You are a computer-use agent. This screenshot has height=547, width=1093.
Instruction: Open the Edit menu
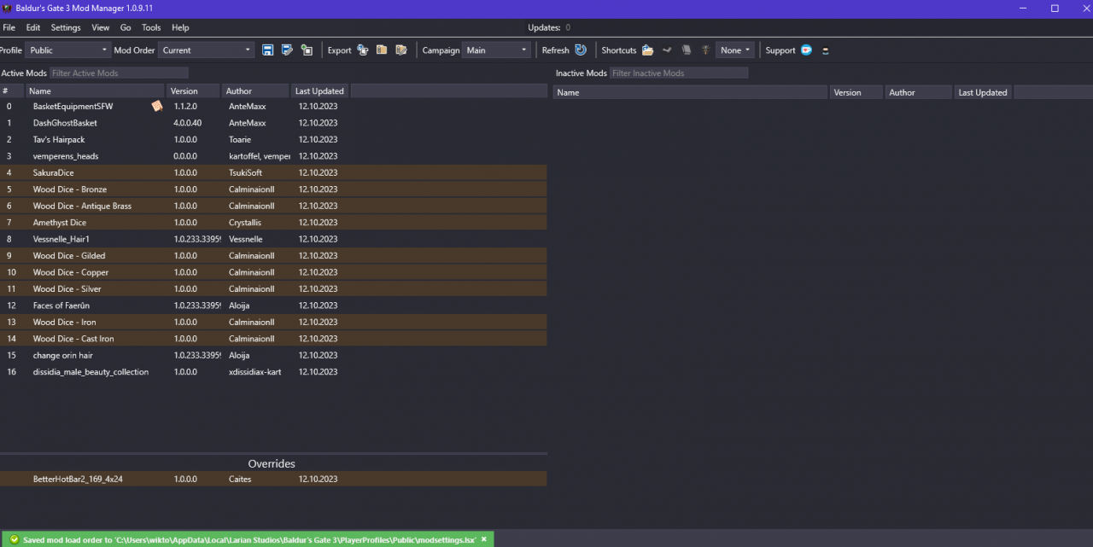tap(33, 27)
